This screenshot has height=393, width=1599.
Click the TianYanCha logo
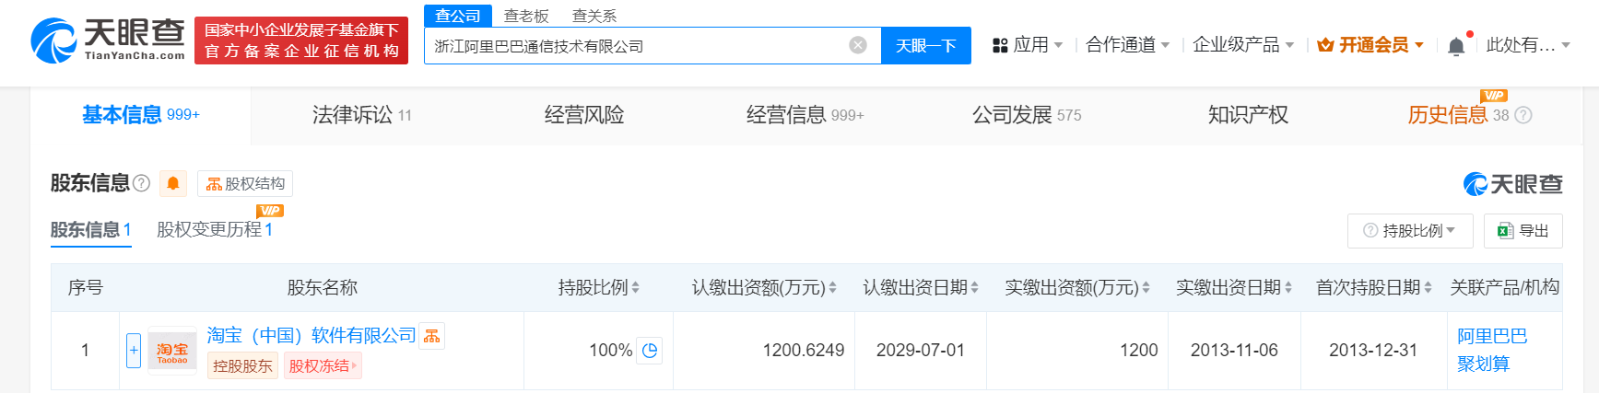click(108, 40)
